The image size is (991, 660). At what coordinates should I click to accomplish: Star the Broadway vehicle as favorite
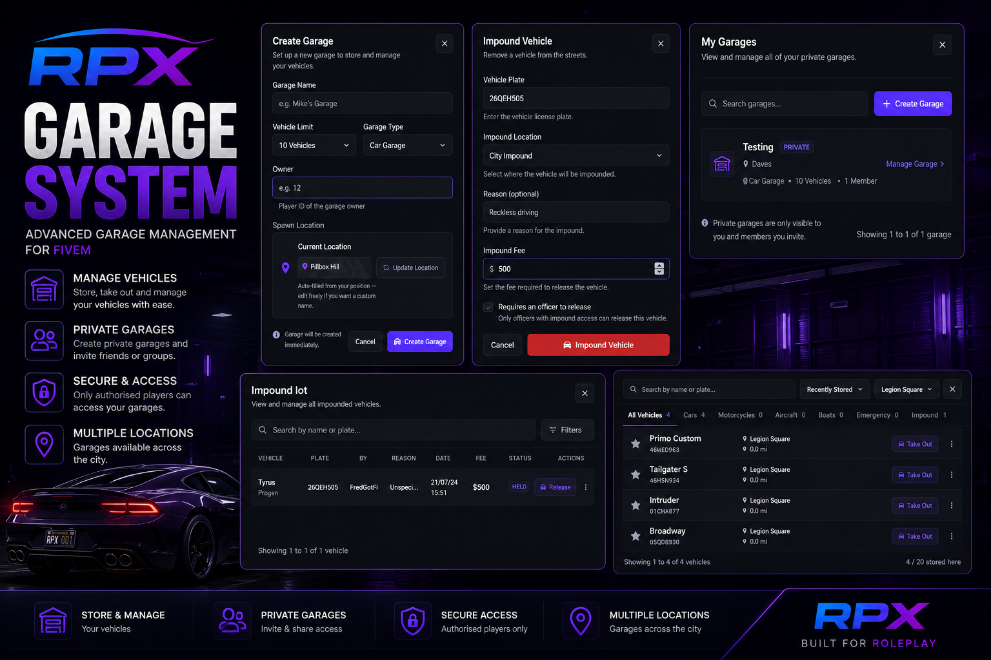coord(636,536)
